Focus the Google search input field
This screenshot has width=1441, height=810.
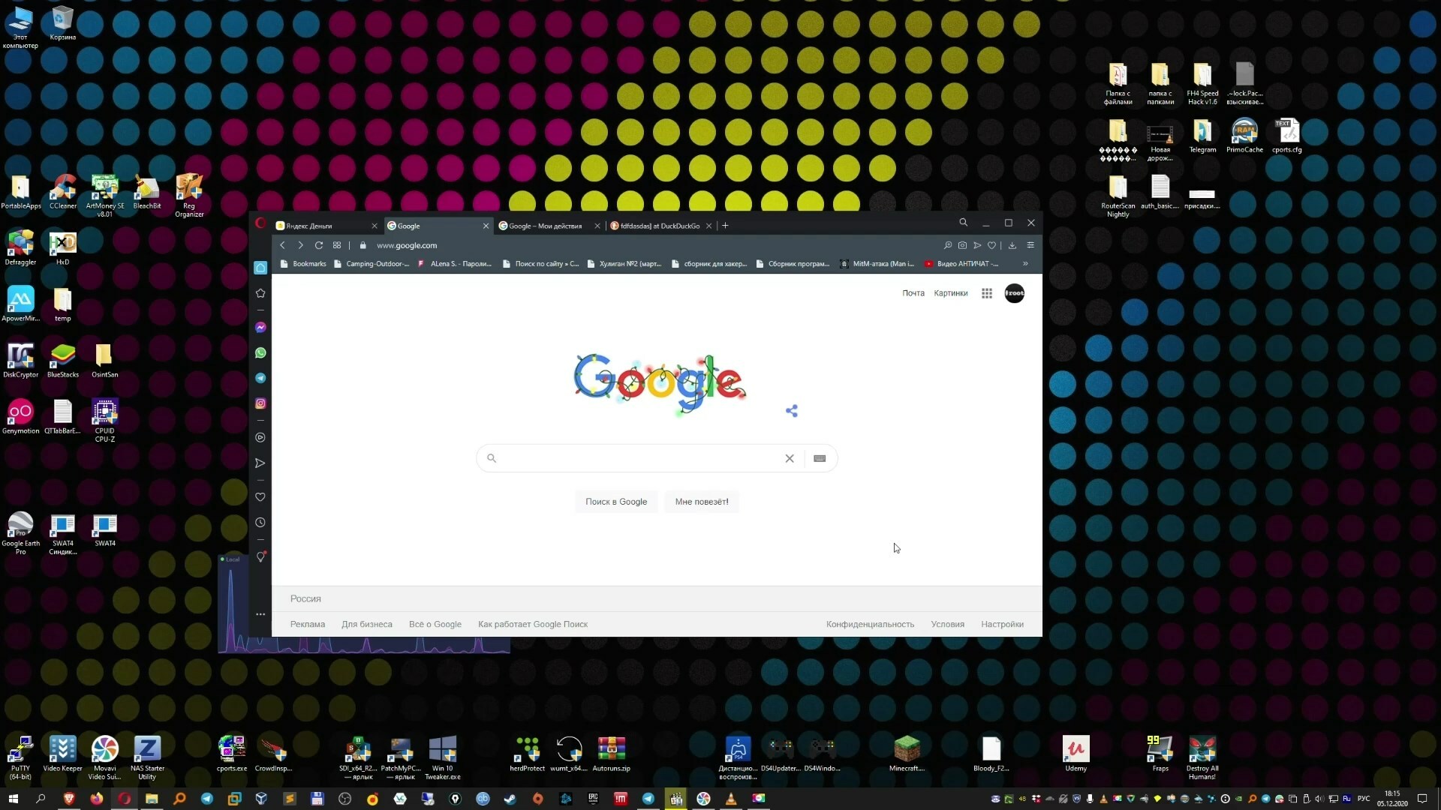click(x=642, y=458)
